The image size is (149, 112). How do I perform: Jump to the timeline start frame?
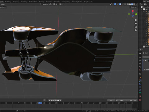point(49,100)
